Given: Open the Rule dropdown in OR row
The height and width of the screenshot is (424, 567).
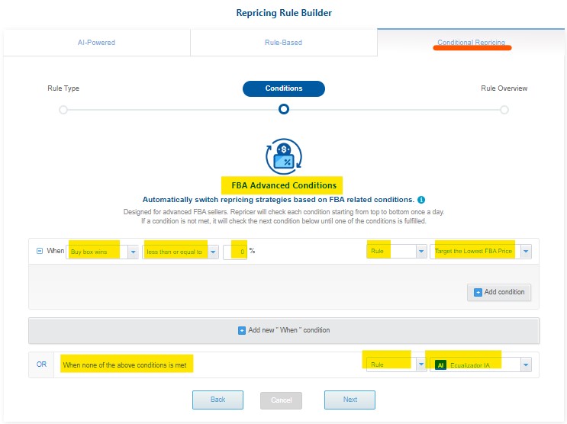Looking at the screenshot, I should pyautogui.click(x=397, y=365).
